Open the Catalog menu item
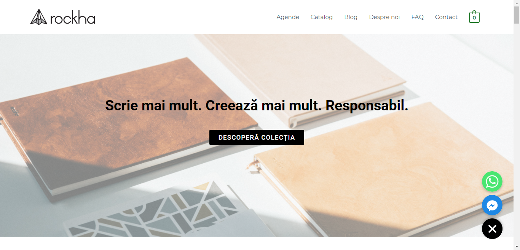This screenshot has height=250, width=520. [322, 17]
